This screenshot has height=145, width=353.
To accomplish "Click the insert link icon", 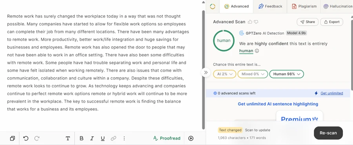I will pos(113,138).
